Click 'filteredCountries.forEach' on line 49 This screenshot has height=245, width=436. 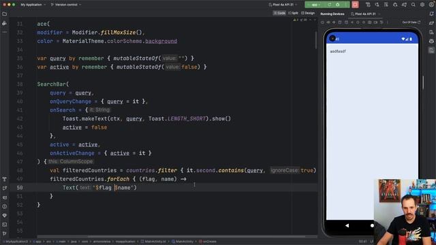[89, 179]
